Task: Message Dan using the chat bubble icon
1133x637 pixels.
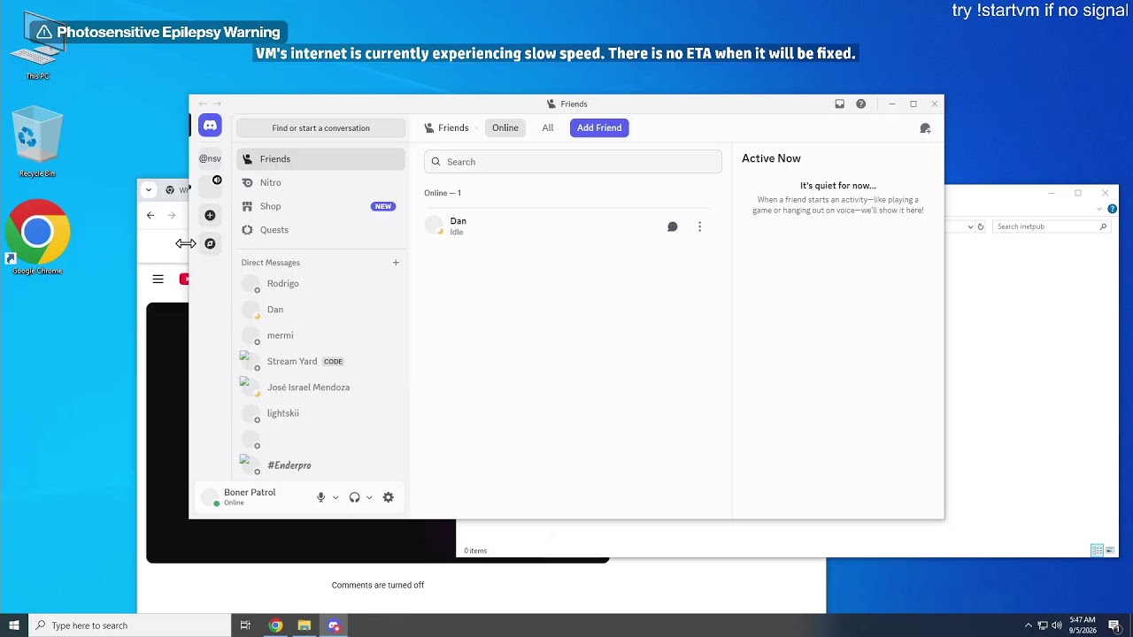Action: coord(673,226)
